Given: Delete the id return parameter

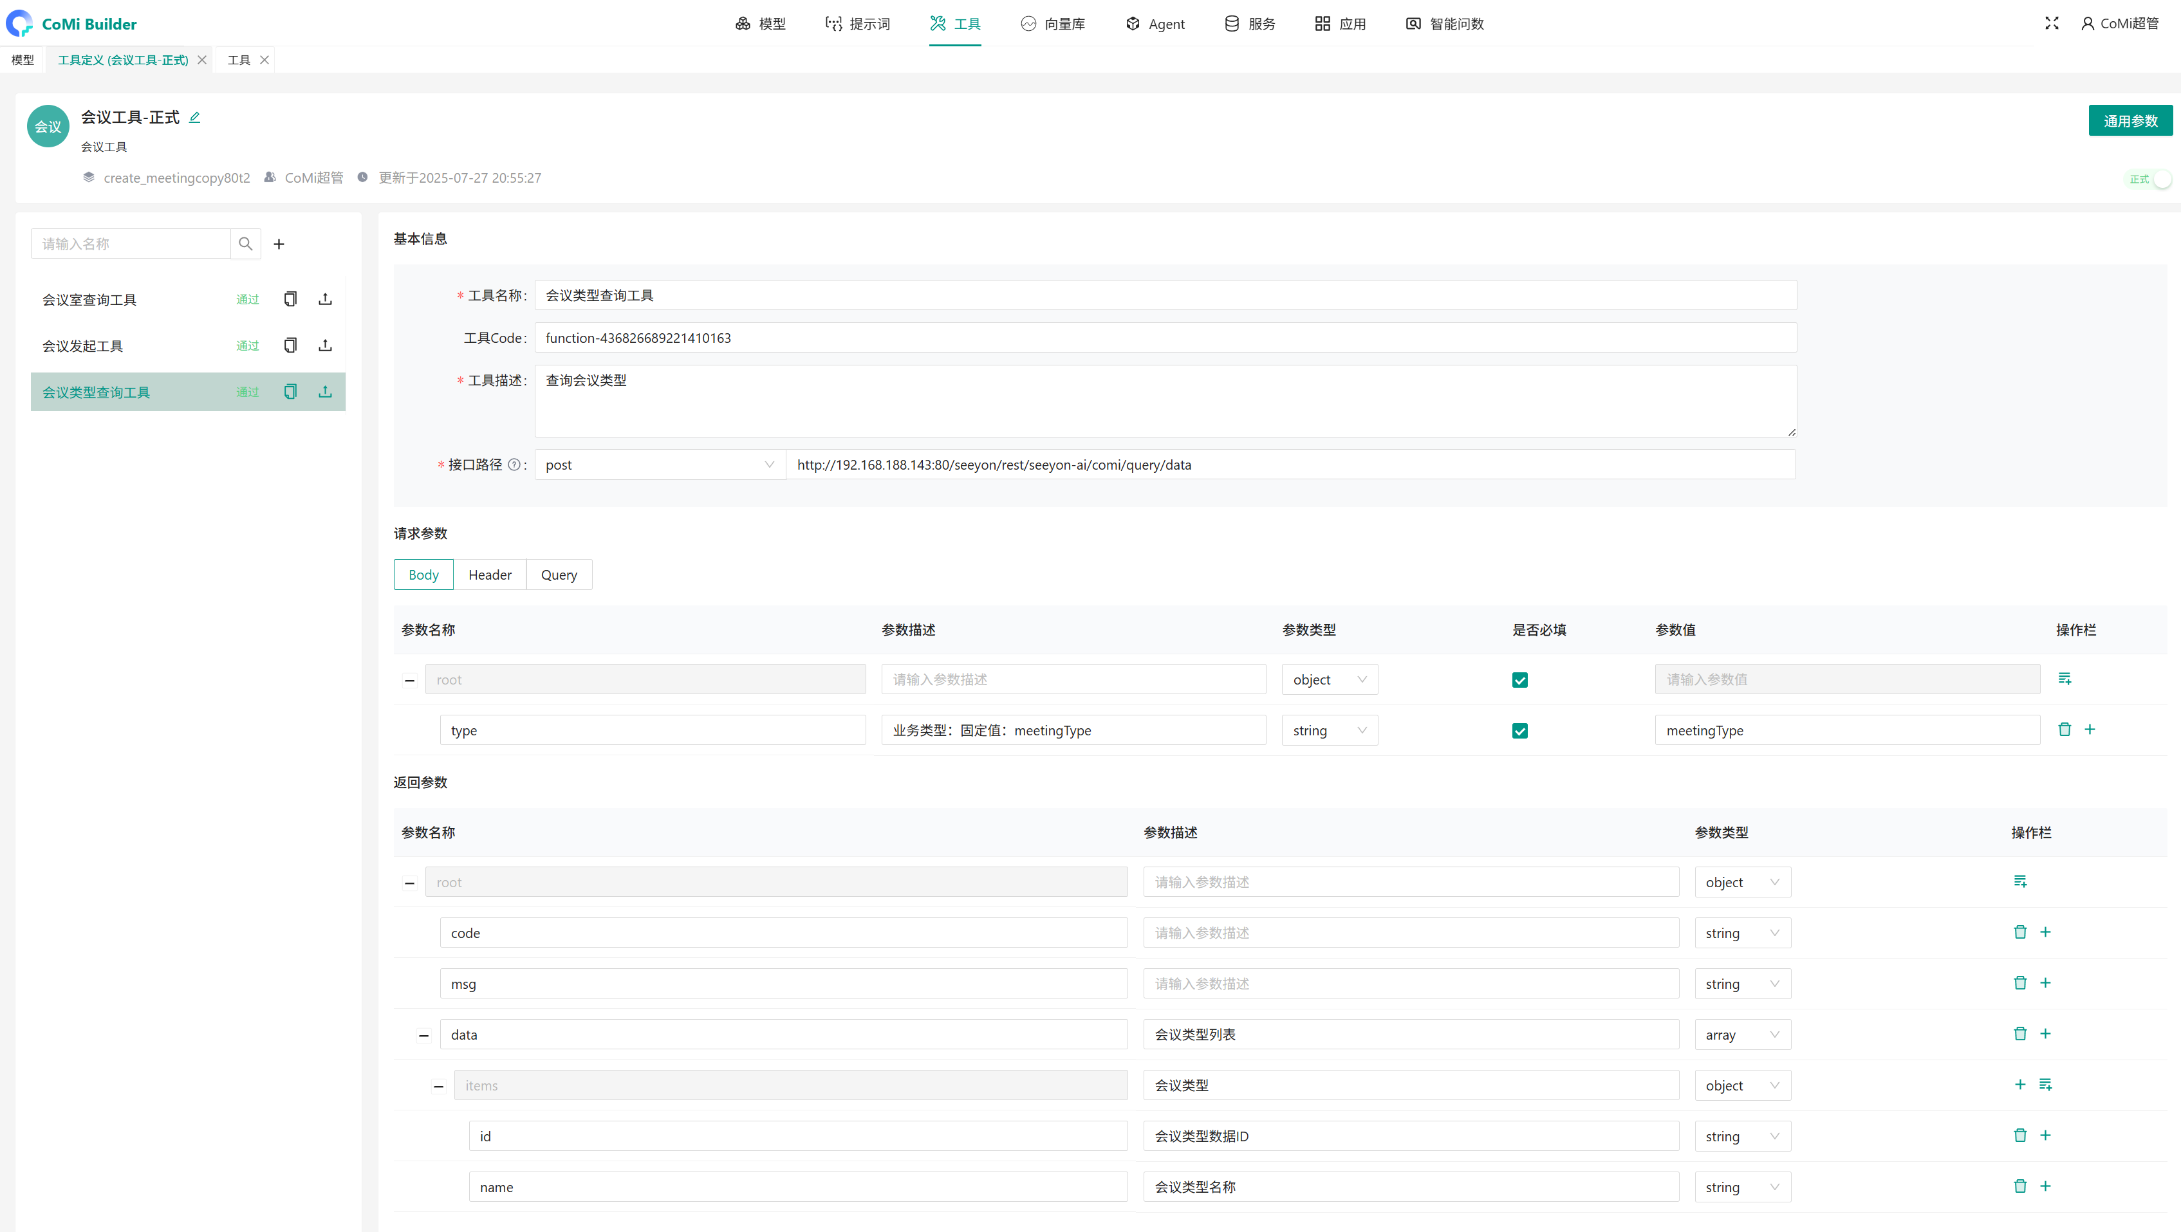Looking at the screenshot, I should click(x=2020, y=1135).
